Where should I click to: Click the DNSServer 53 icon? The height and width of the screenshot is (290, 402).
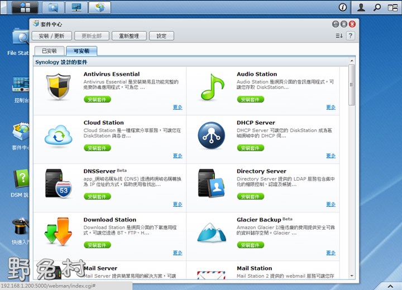(59, 183)
